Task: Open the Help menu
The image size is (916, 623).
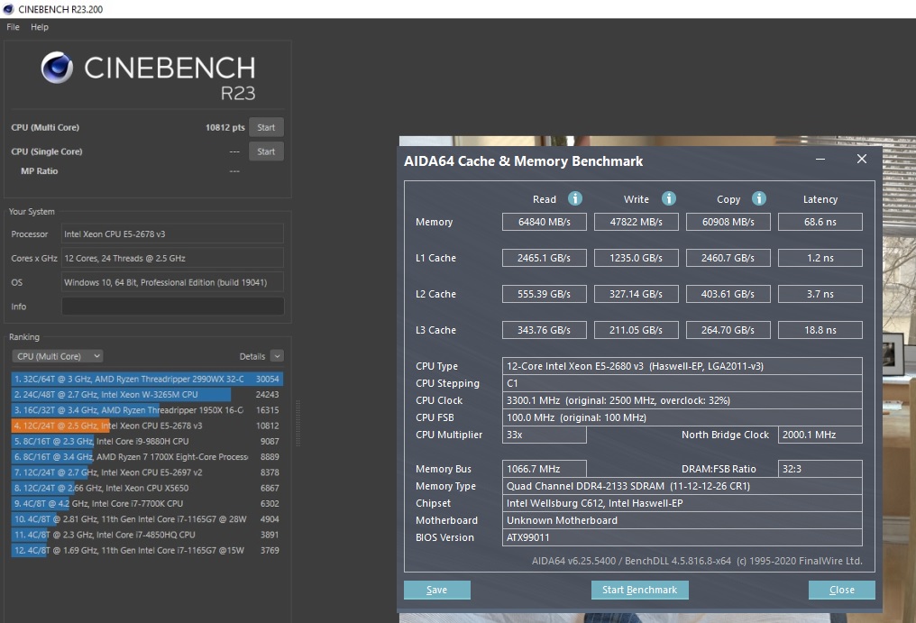Action: (x=40, y=27)
